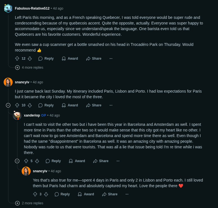Viewport: 218px width, 208px height.
Task: Share xanderiop's comment
Action: pos(101,161)
